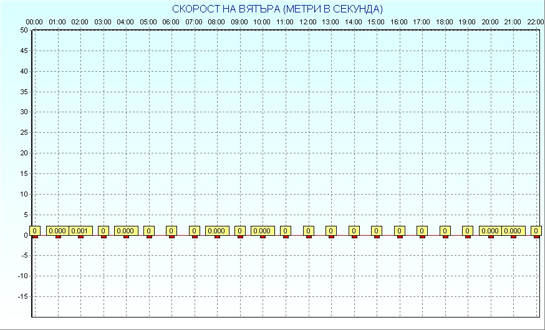Click the 06:00 time label on top axis
The width and height of the screenshot is (545, 330).
tap(171, 22)
